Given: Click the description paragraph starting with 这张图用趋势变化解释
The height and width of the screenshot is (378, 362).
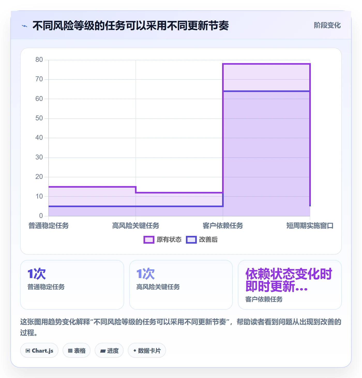Looking at the screenshot, I should click(x=181, y=327).
